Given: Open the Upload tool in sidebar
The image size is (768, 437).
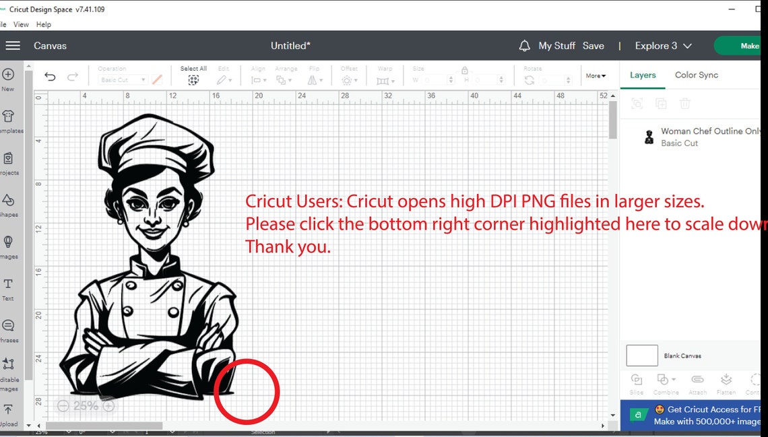Looking at the screenshot, I should click(x=8, y=415).
